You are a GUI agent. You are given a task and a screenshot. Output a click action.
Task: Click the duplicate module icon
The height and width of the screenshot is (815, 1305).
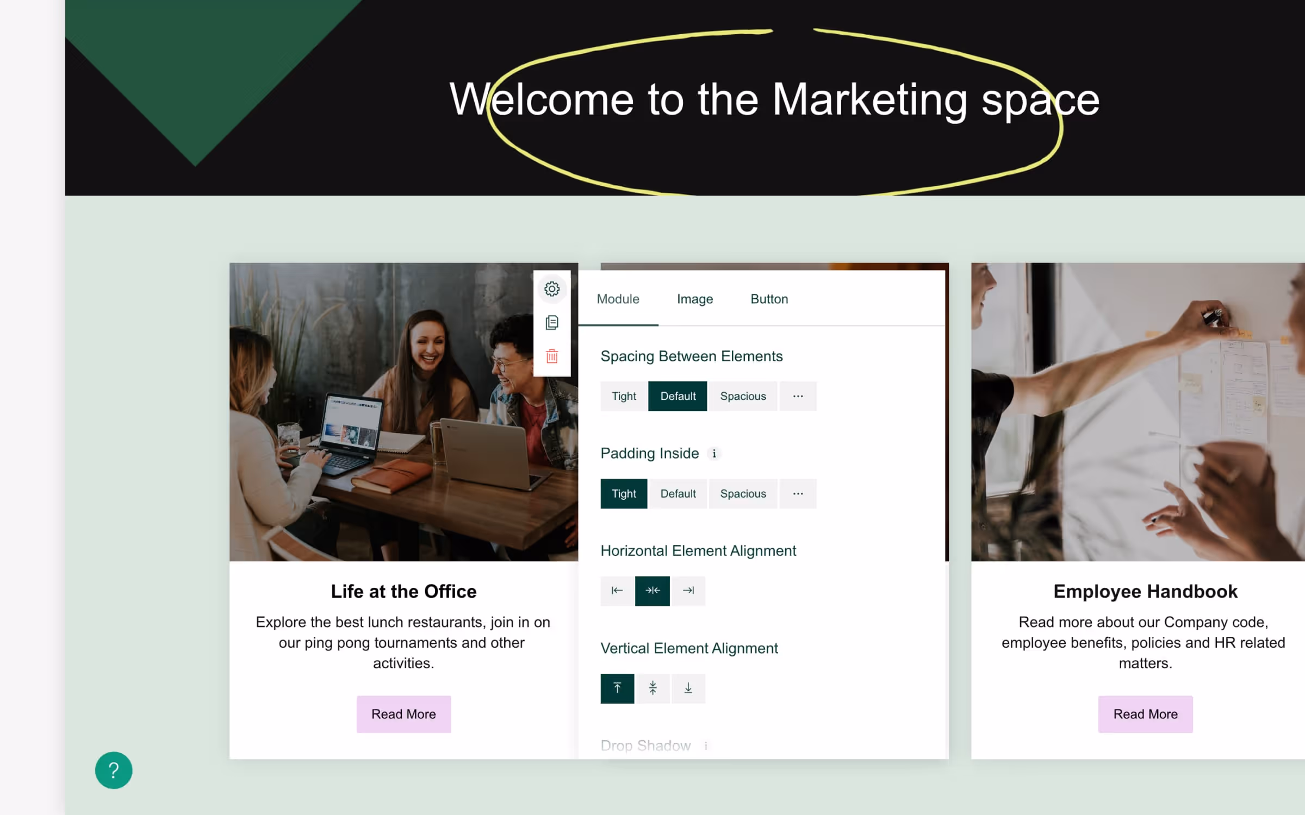[x=552, y=323]
